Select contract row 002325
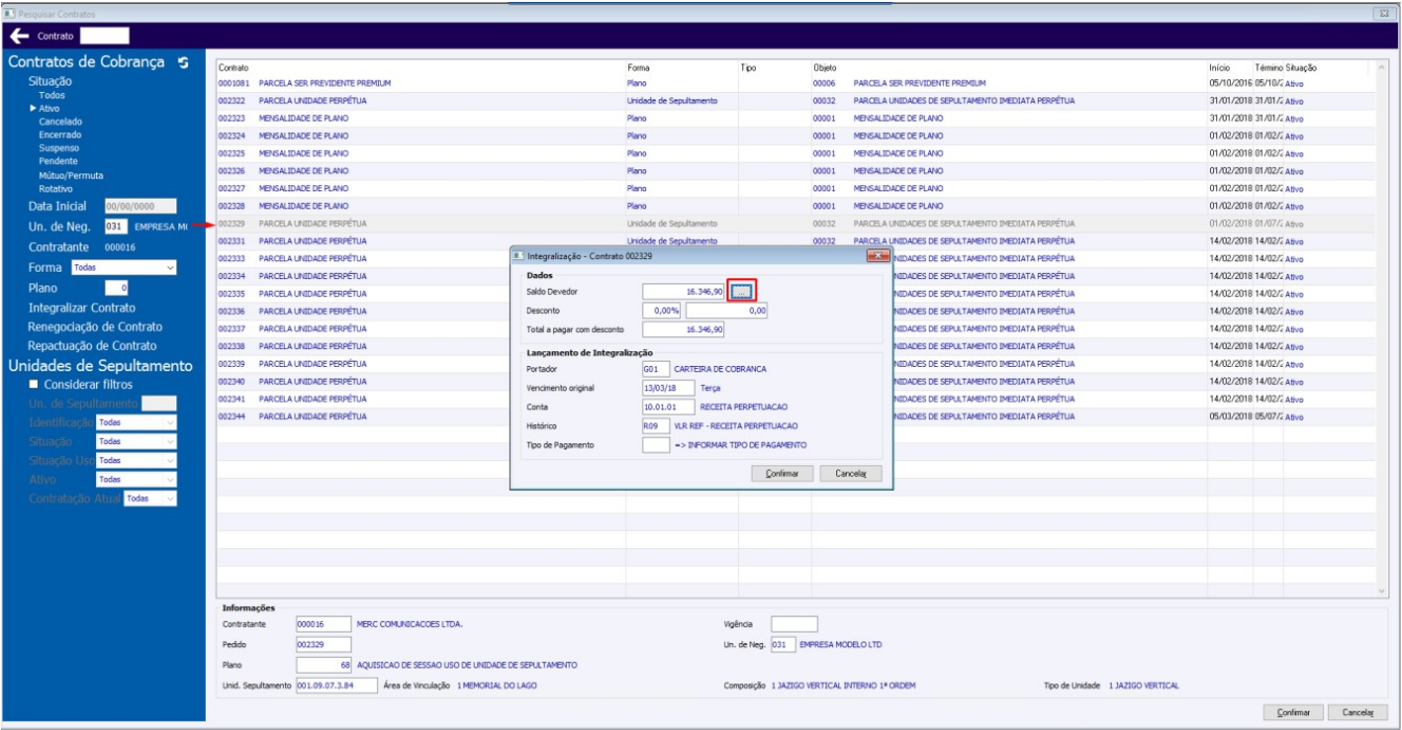Screen dimensions: 1402x730 pos(796,153)
